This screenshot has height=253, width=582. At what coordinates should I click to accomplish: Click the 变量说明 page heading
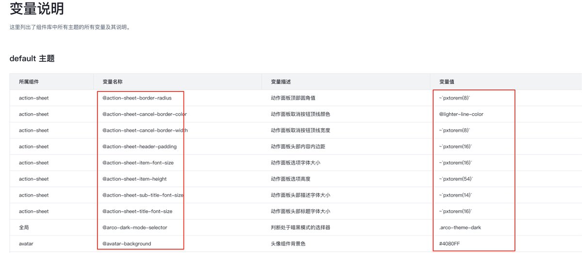coord(36,8)
